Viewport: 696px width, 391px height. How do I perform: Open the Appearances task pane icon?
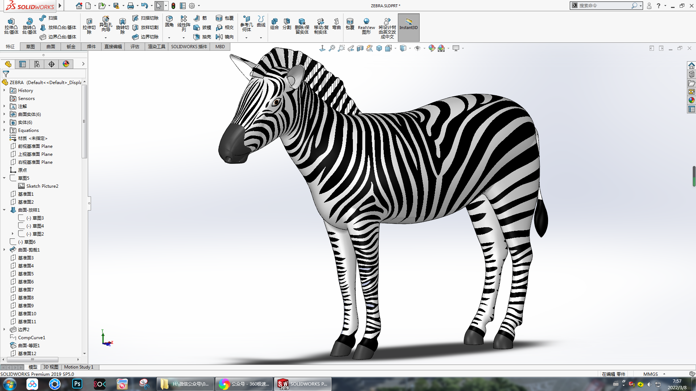692,100
